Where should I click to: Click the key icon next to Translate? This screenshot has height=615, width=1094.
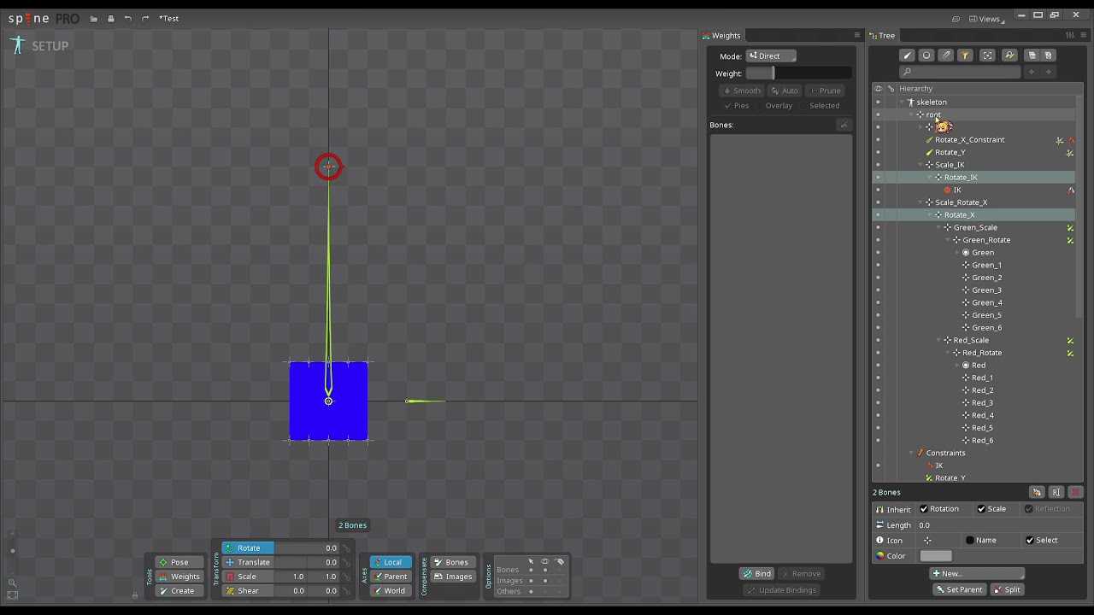point(346,563)
